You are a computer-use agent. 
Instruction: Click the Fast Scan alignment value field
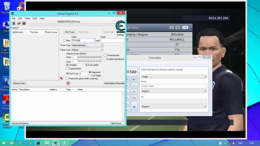click(x=83, y=73)
